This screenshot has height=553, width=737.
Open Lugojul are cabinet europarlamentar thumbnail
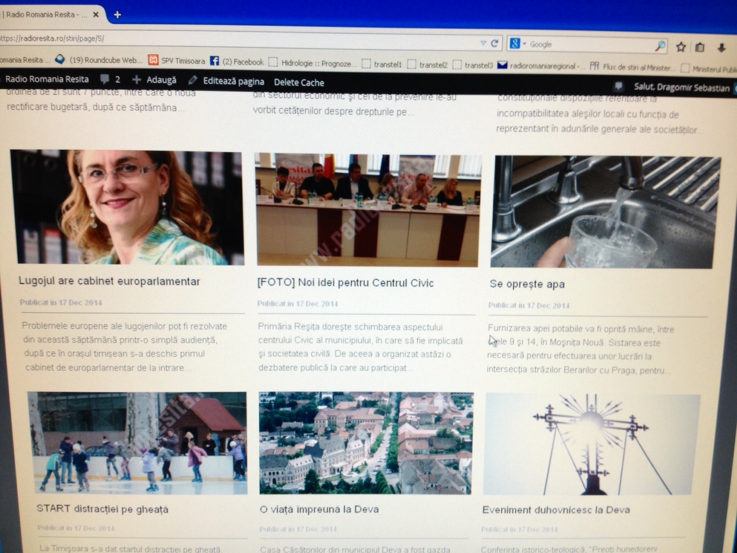127,207
